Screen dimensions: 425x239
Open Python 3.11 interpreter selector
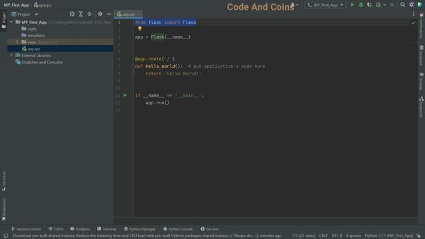[388, 236]
